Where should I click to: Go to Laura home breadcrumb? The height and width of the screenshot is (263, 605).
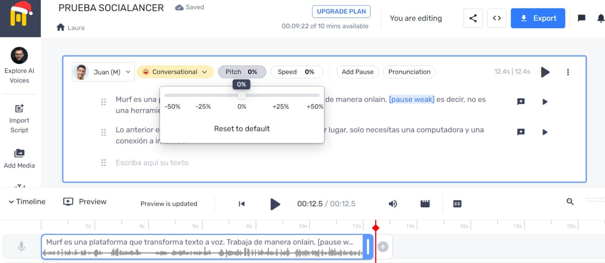pyautogui.click(x=76, y=28)
